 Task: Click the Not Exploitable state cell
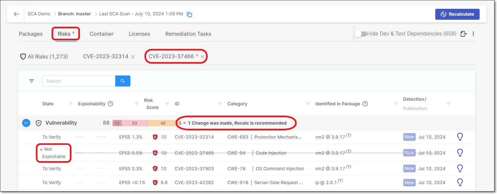point(53,153)
